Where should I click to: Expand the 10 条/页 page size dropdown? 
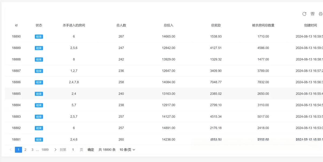click(127, 150)
